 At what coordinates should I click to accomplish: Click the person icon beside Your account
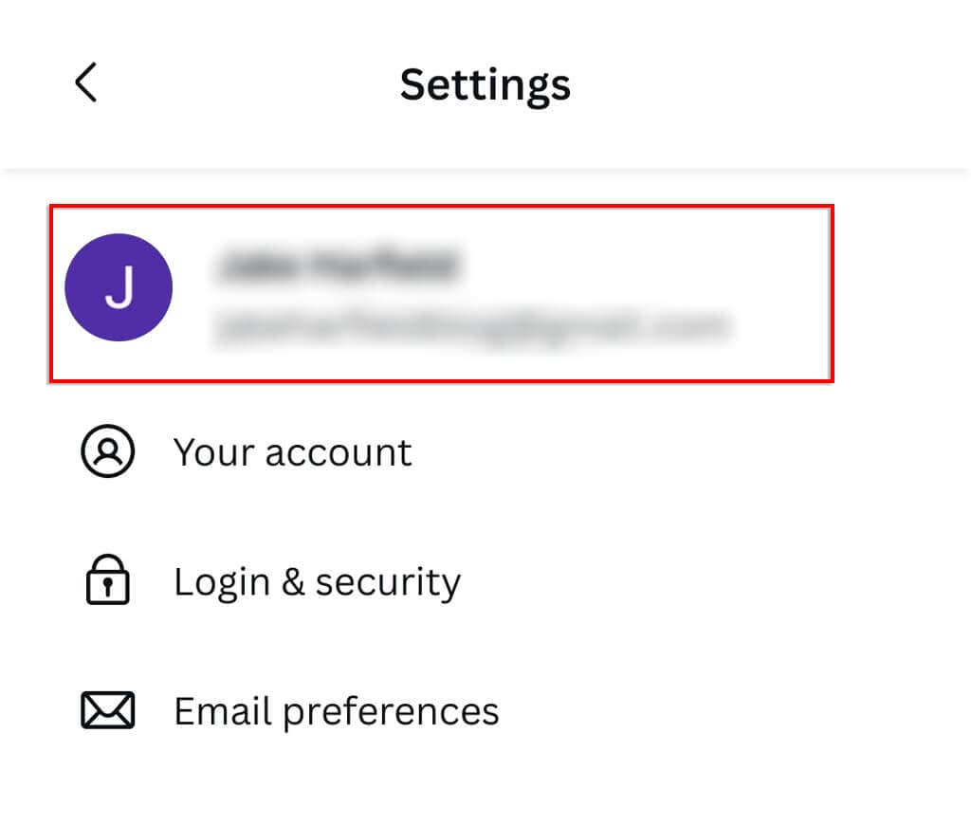click(108, 452)
